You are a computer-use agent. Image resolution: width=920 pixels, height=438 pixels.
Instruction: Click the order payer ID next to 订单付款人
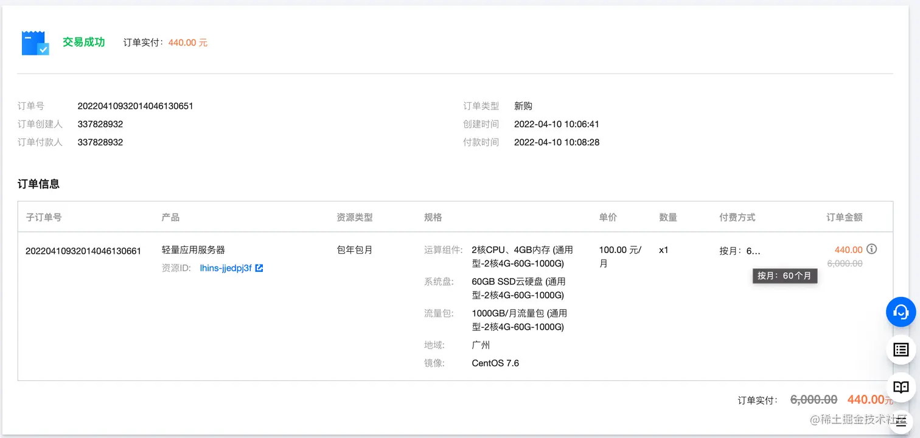[100, 142]
